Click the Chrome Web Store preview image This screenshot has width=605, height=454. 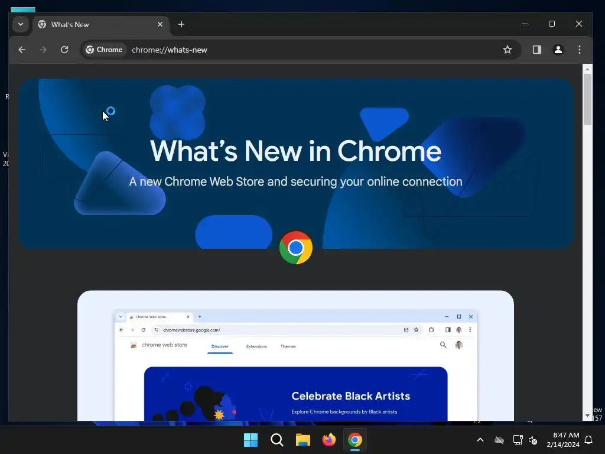click(x=295, y=355)
